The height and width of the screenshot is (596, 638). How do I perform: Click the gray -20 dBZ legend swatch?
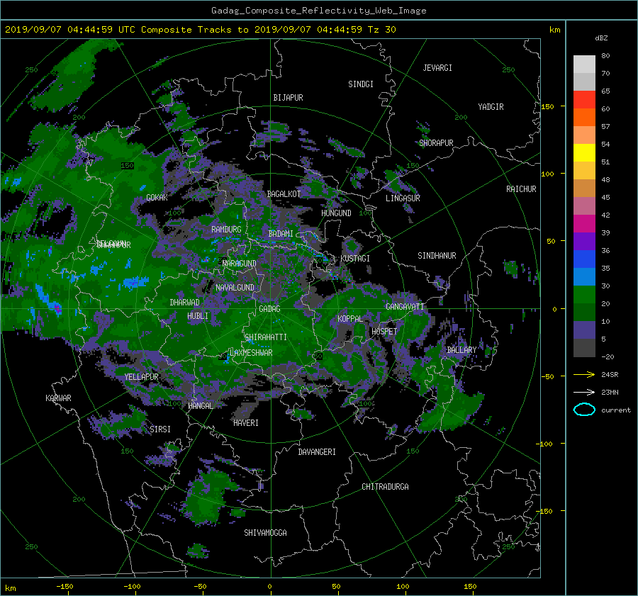(x=584, y=348)
